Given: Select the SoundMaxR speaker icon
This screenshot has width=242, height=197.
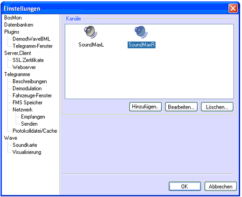Looking at the screenshot, I should (x=141, y=32).
